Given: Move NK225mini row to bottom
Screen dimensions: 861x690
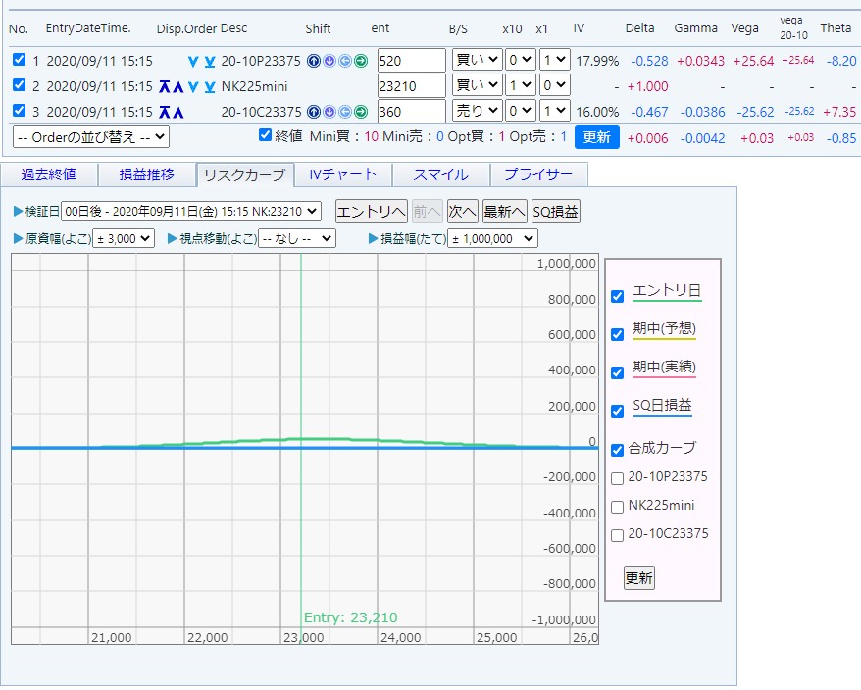Looking at the screenshot, I should 209,86.
